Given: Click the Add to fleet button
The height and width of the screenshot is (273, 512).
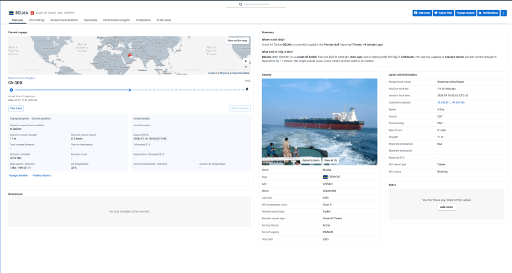Looking at the screenshot, I should 444,13.
